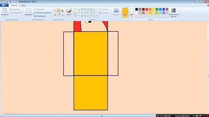Choose the Six-point star shape

(x=85, y=16)
